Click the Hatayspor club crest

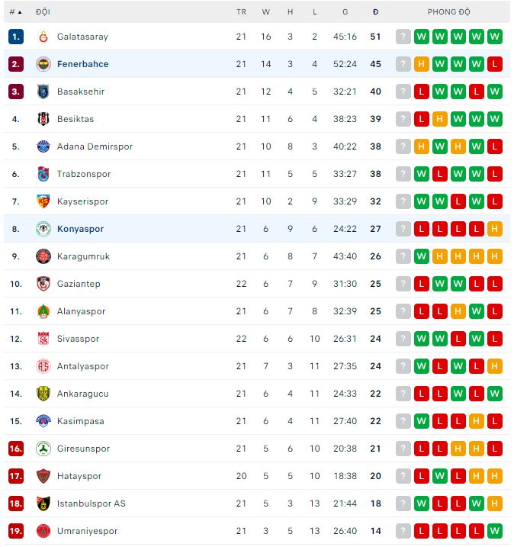point(43,476)
